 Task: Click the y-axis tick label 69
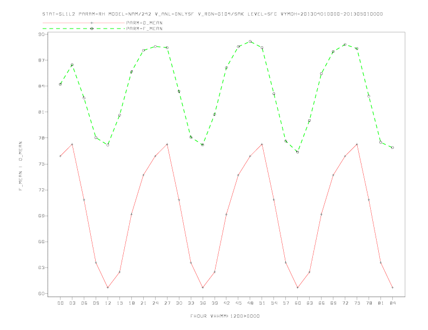(42, 216)
